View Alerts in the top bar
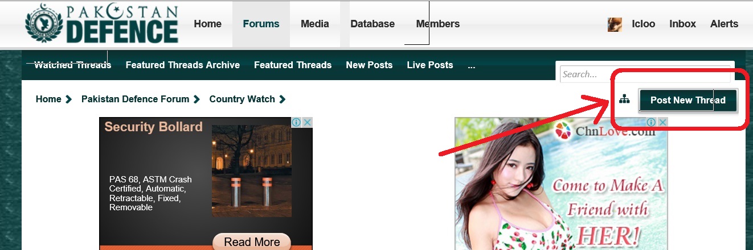This screenshot has height=250, width=753. (x=725, y=24)
